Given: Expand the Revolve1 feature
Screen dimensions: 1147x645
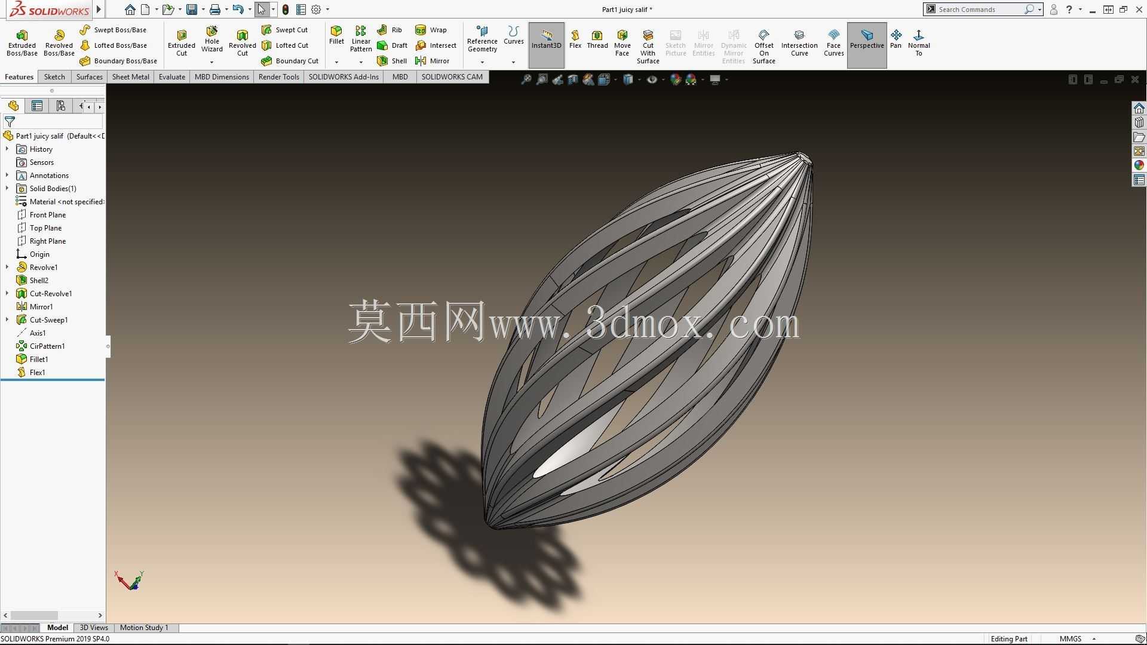Looking at the screenshot, I should [x=7, y=268].
